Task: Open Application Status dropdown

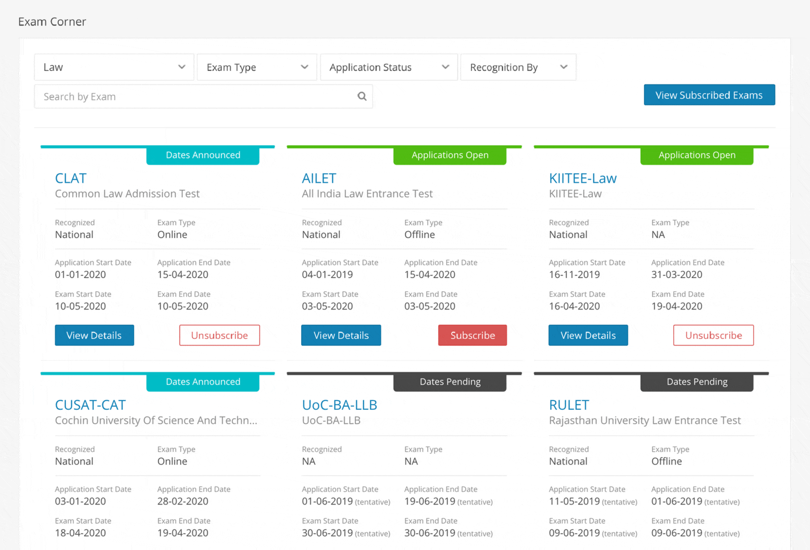Action: tap(389, 67)
